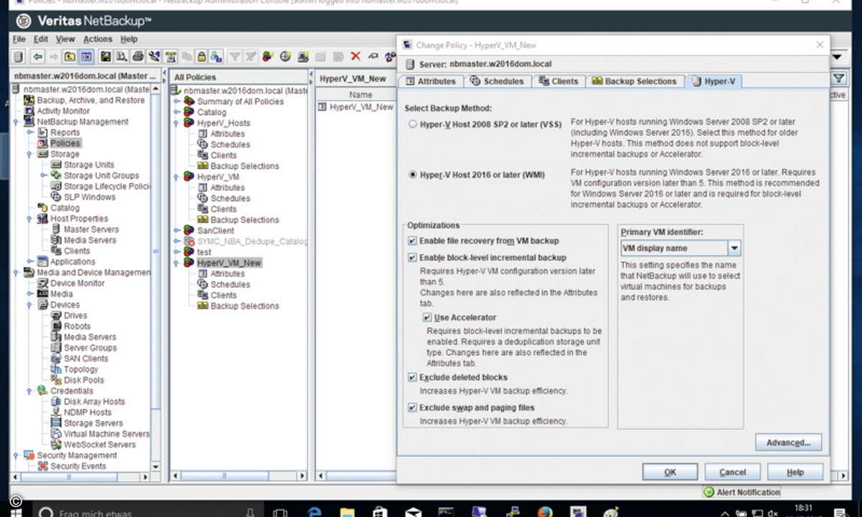Click the padlock toolbar icon

pos(202,57)
